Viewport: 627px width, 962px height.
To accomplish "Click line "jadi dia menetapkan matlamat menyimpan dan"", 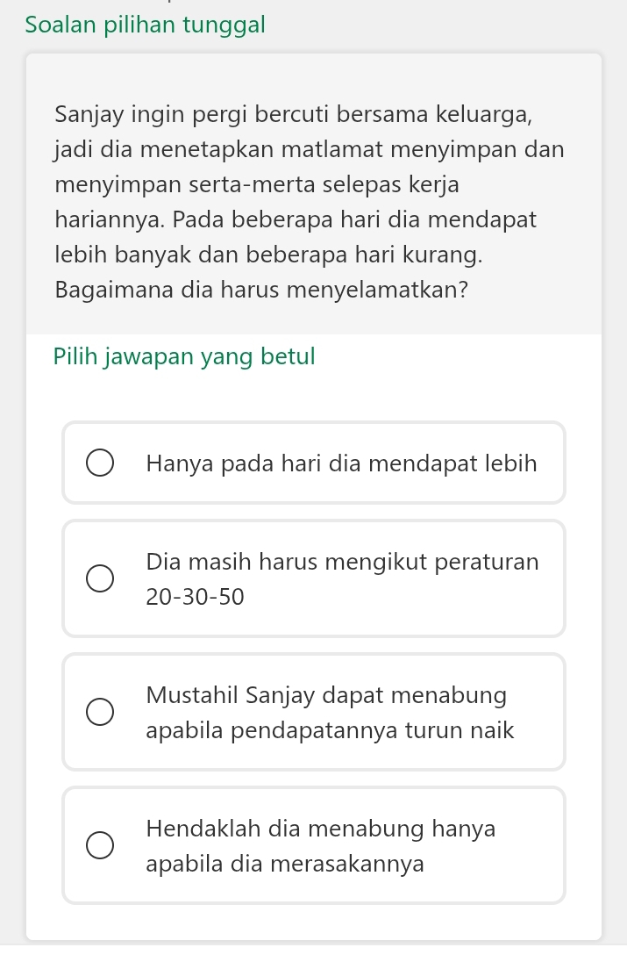I will 309,149.
